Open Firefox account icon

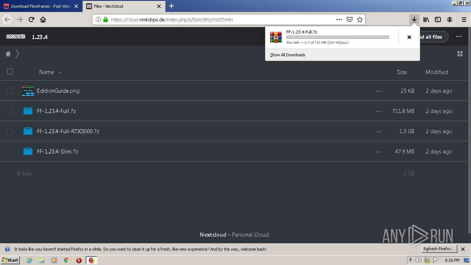click(450, 20)
